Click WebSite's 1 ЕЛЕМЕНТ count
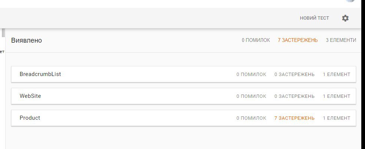Image resolution: width=365 pixels, height=149 pixels. (x=336, y=96)
